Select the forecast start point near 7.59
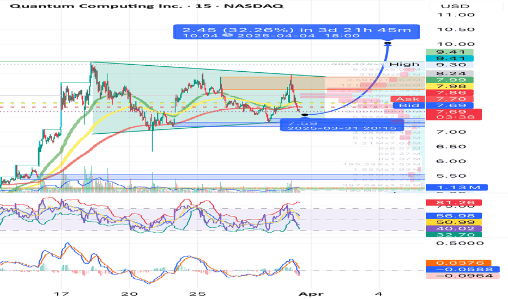Viewport: 508px width, 299px height. click(305, 115)
